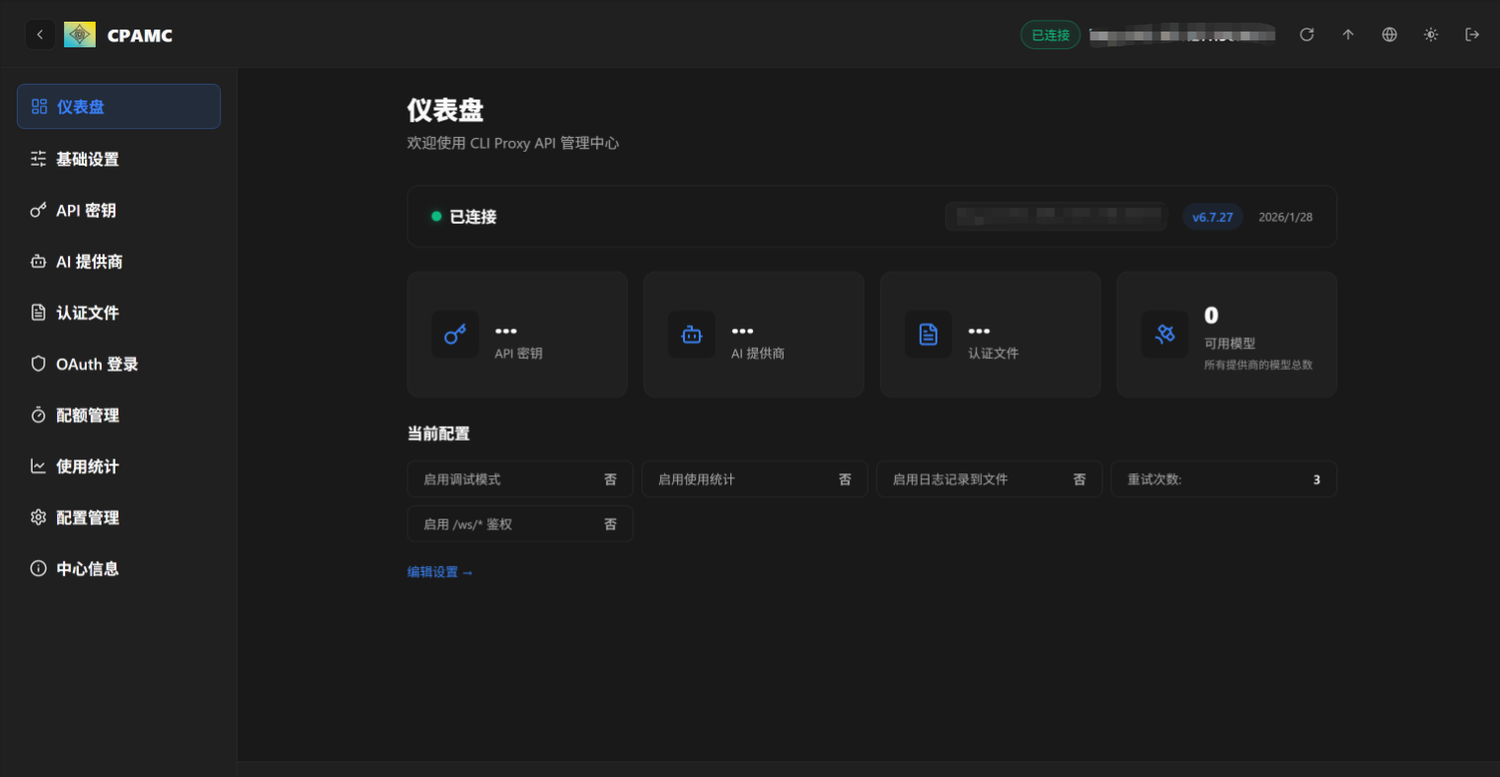Click the 编辑设置 link
1500x777 pixels.
(x=440, y=572)
